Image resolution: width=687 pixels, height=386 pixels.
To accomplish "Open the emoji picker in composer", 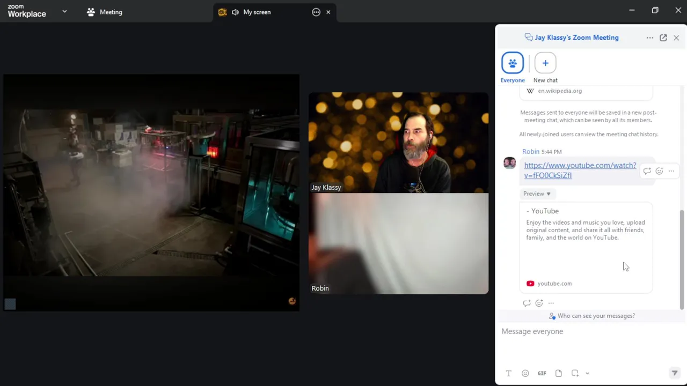I will pos(525,373).
